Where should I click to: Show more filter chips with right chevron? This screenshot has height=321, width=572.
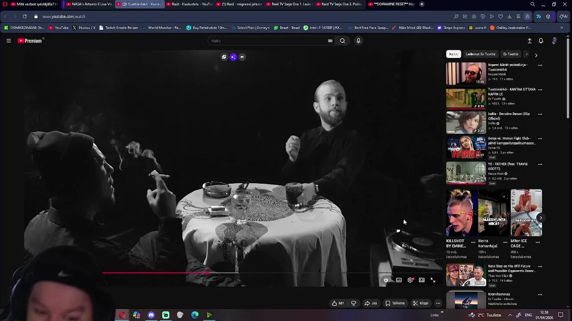coord(536,55)
